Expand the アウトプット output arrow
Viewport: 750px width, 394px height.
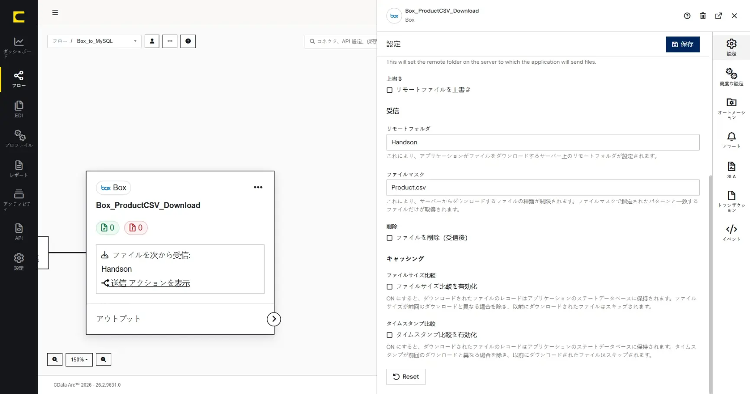(274, 319)
